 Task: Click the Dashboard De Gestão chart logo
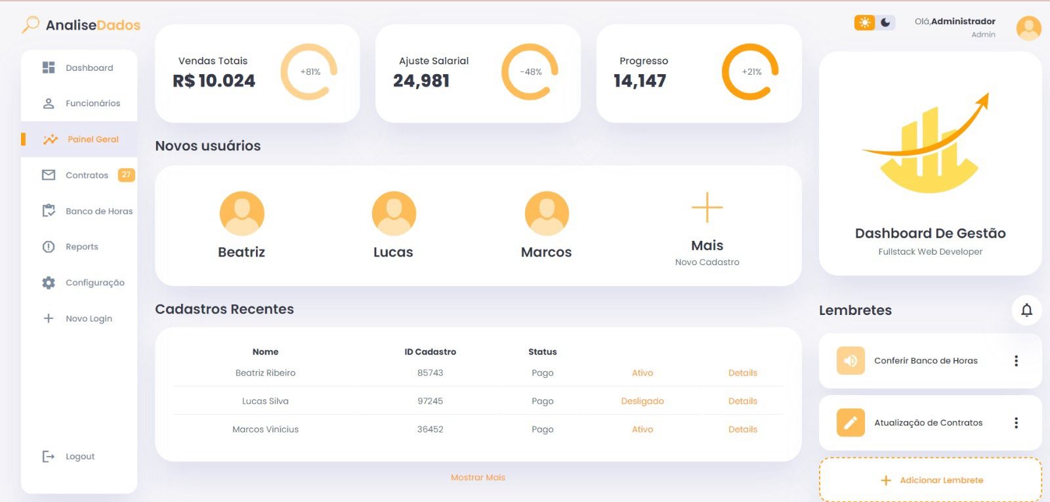pyautogui.click(x=926, y=142)
